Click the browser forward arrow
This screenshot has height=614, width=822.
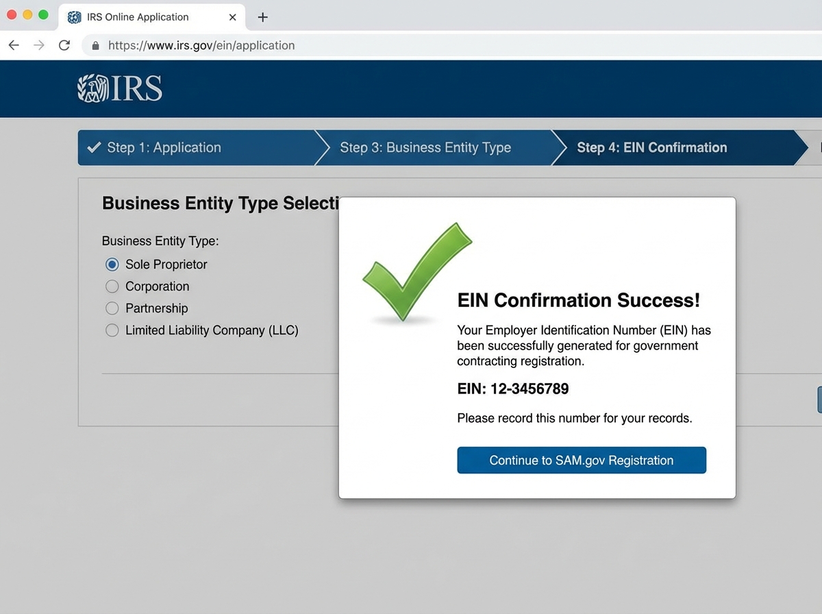[x=39, y=45]
